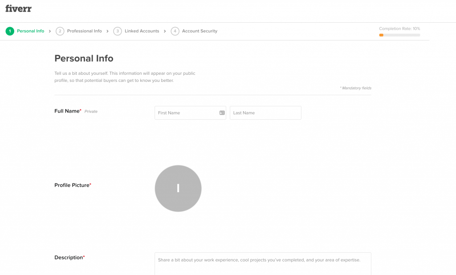Click the step 2 circle icon
Image resolution: width=456 pixels, height=275 pixels.
(x=60, y=31)
